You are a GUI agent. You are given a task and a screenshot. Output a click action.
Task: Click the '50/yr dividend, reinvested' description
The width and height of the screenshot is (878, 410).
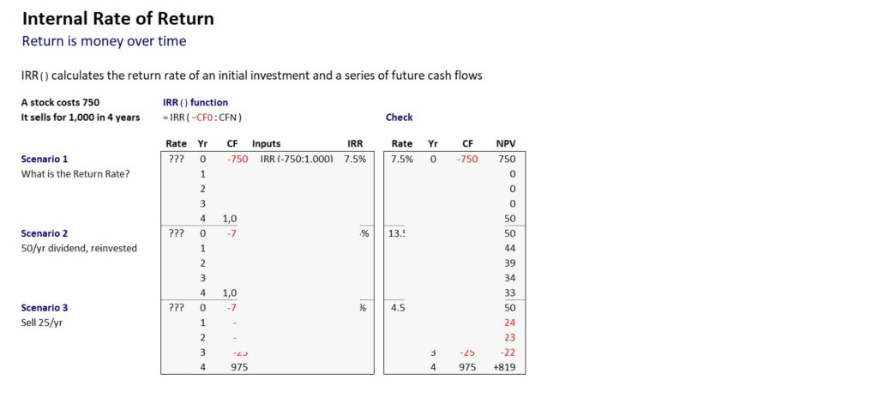tap(79, 248)
